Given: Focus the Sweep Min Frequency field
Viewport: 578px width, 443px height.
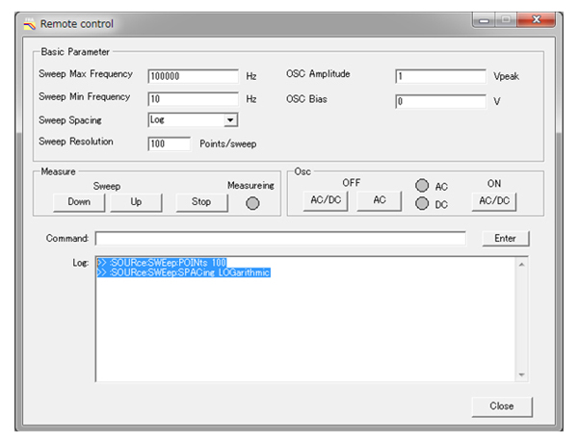Looking at the screenshot, I should [x=193, y=98].
